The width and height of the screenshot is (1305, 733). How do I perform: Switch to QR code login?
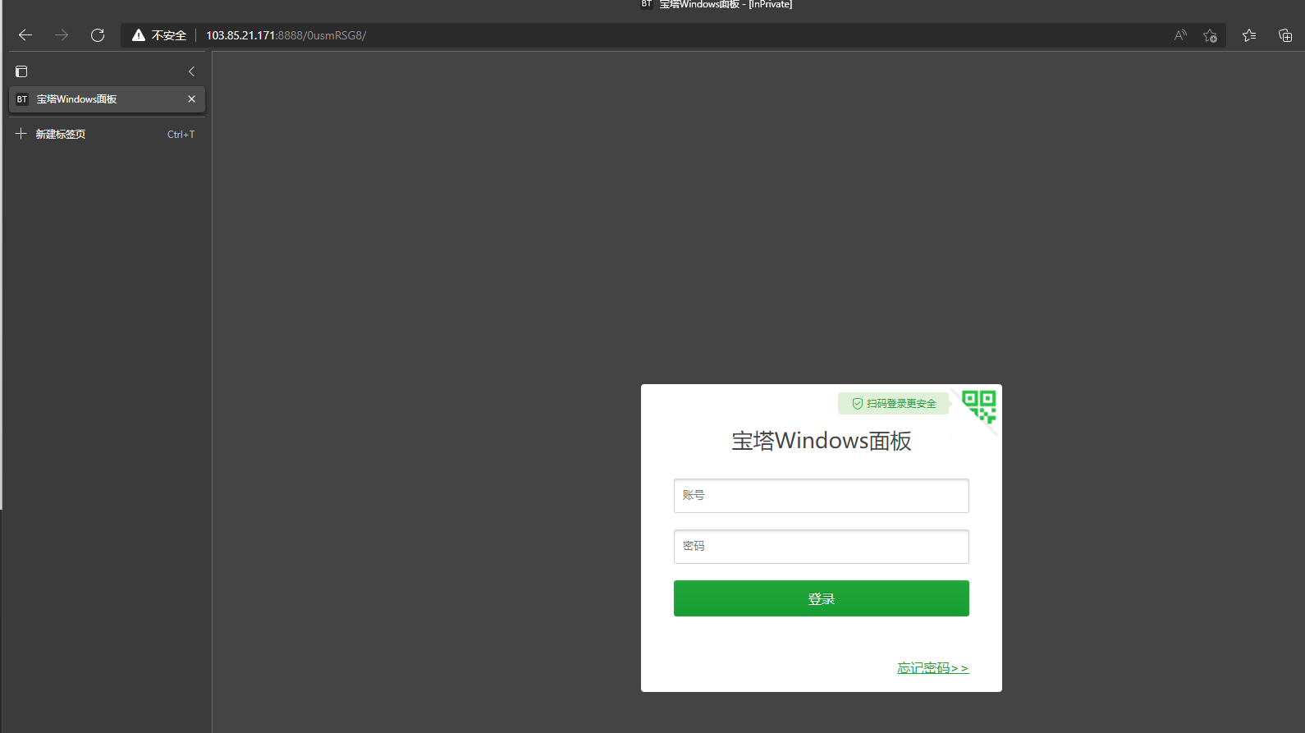pyautogui.click(x=979, y=405)
